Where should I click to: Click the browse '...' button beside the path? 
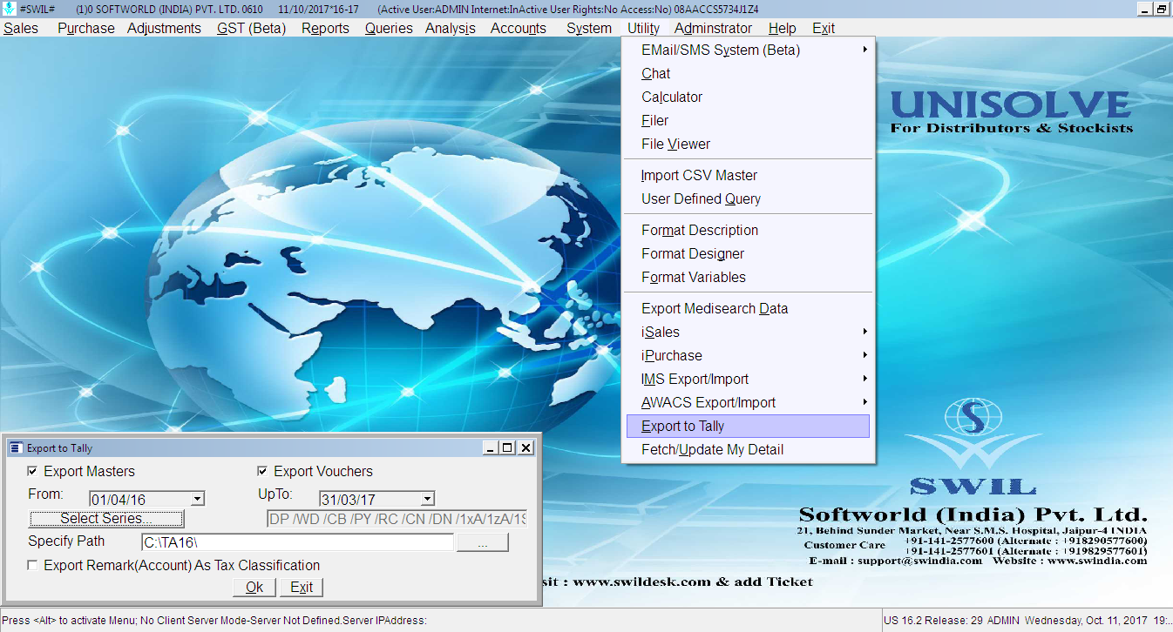coord(483,542)
